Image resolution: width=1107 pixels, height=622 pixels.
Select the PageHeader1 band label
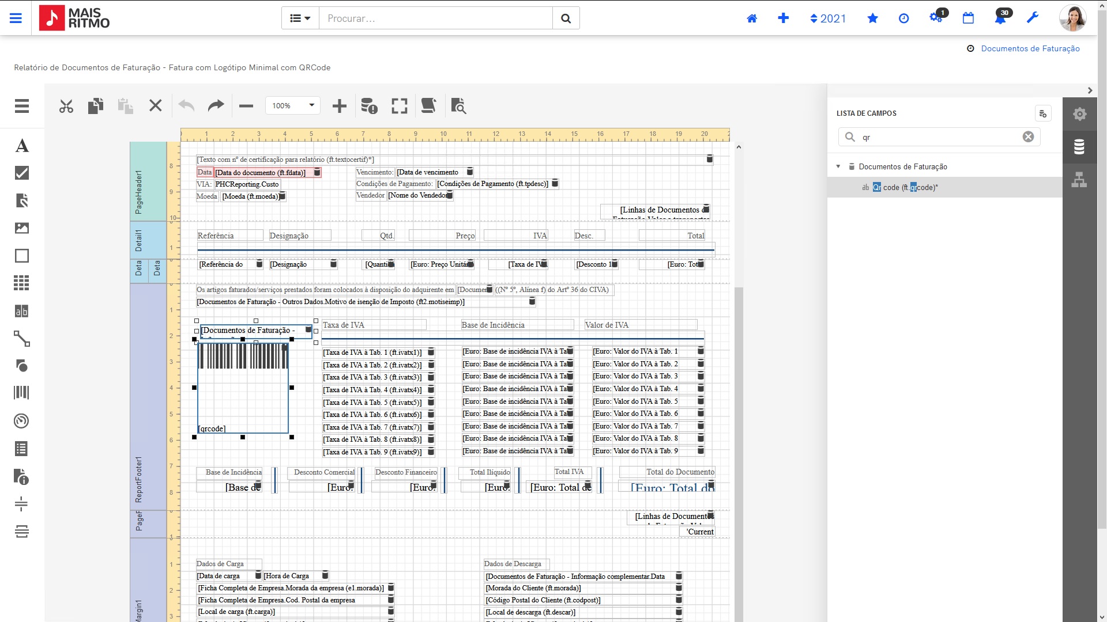click(x=138, y=192)
